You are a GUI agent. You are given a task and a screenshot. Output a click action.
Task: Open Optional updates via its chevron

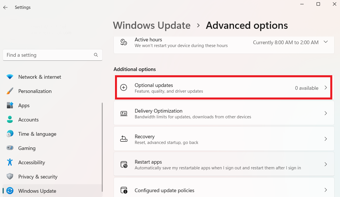[x=325, y=88]
